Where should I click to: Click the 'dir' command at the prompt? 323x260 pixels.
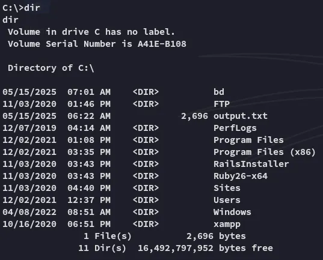tap(32, 8)
